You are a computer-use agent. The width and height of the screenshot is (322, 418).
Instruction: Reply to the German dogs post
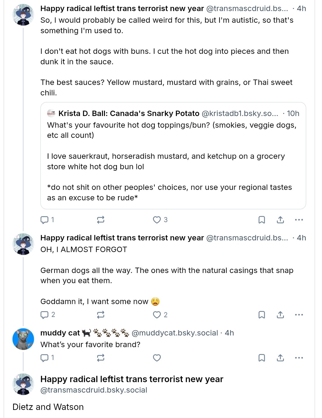coord(48,315)
